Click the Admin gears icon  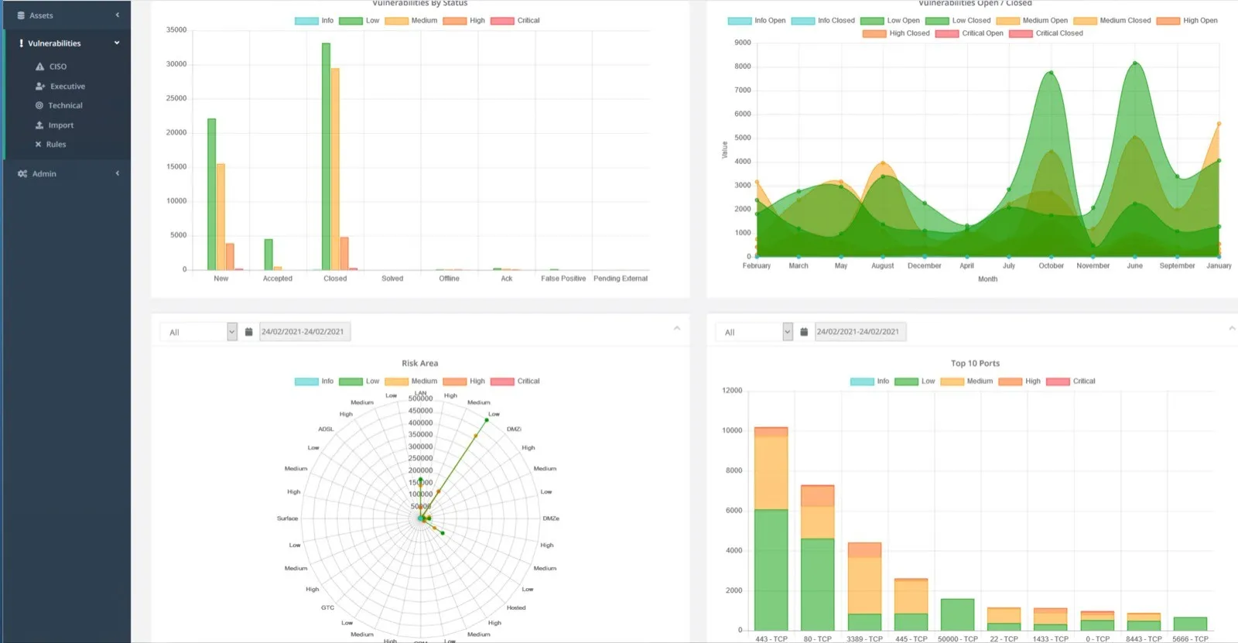(x=22, y=174)
